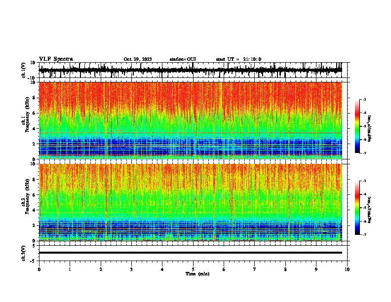Click the "start UT = 21:10:0" header text

[238, 59]
